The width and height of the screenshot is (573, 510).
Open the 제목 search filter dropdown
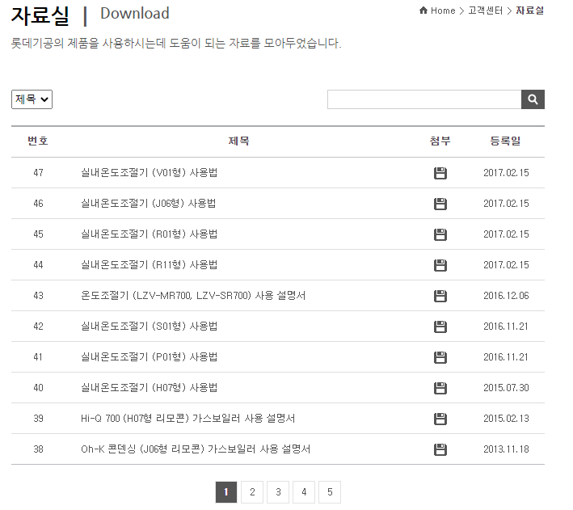coord(32,99)
